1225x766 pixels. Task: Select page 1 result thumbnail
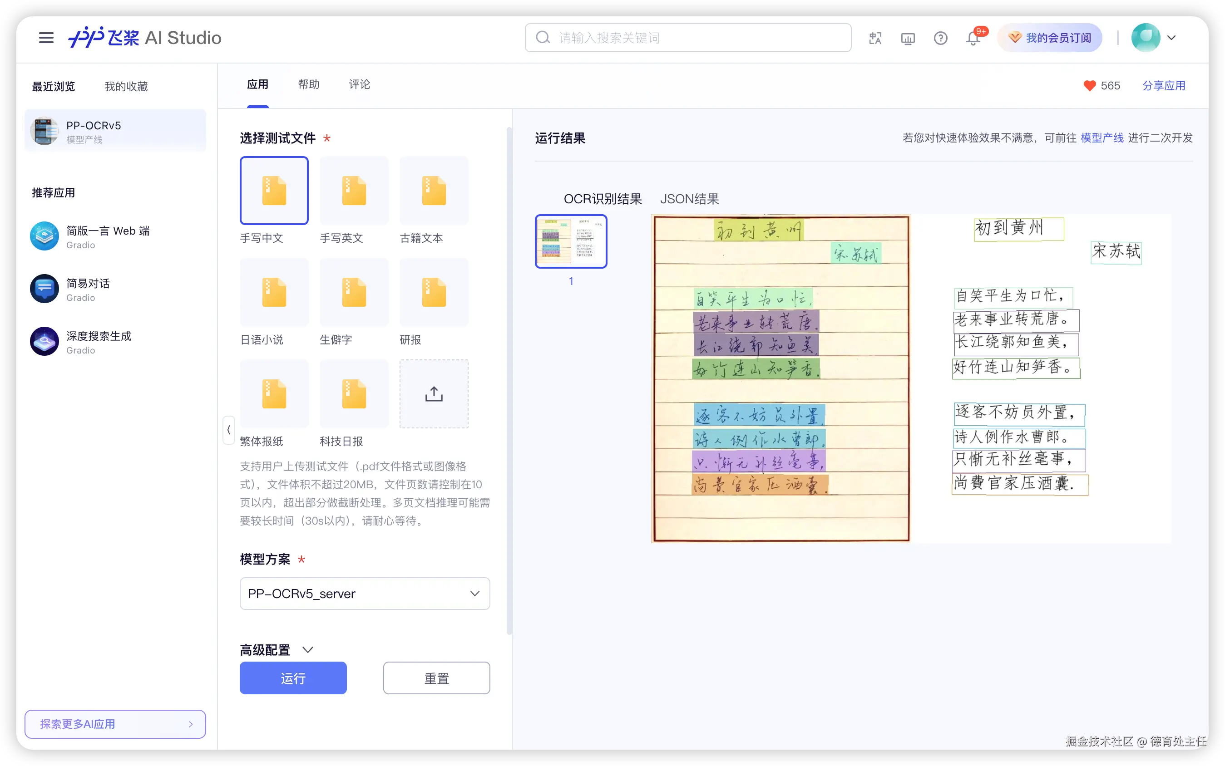coord(571,242)
